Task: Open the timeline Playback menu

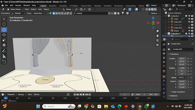Action: 12,94
